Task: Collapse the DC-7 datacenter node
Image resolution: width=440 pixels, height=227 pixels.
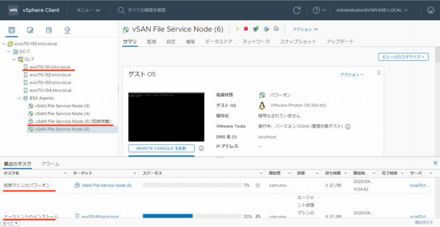Action: [9, 52]
